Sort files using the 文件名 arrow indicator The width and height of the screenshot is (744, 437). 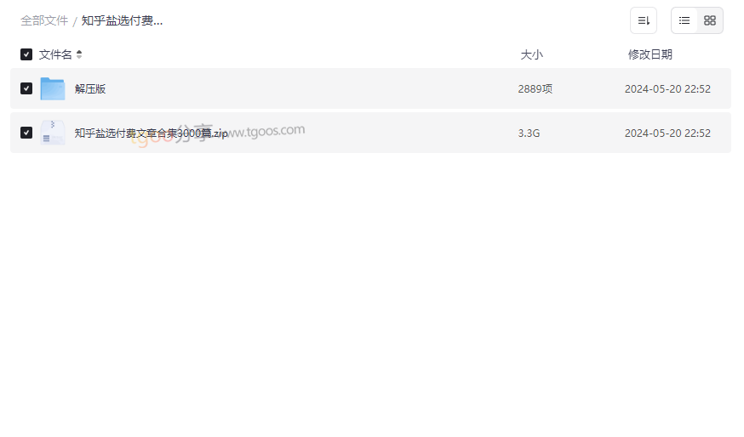79,54
